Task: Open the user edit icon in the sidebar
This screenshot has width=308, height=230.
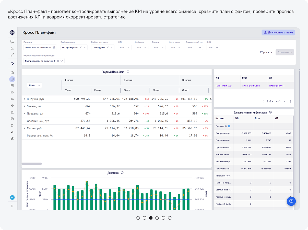Action: pos(12,63)
